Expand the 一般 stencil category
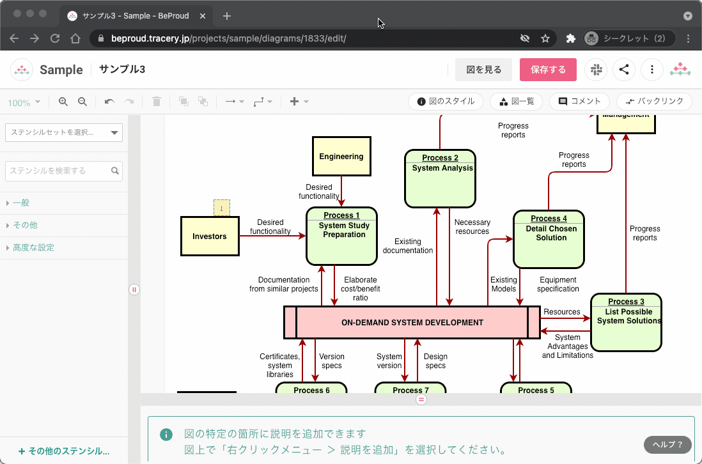 (x=21, y=203)
